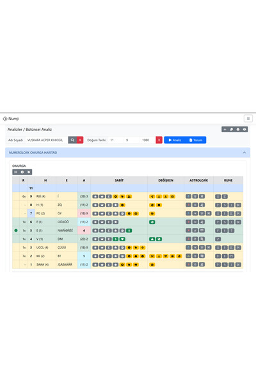Click the print icon in the top-right toolbar
256x385 pixels.
point(238,130)
